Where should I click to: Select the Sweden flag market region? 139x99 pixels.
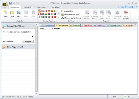[43, 17]
